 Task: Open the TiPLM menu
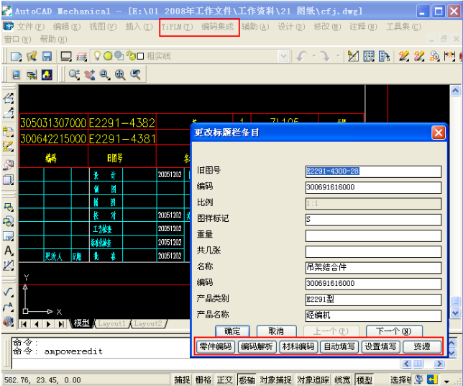tap(176, 27)
